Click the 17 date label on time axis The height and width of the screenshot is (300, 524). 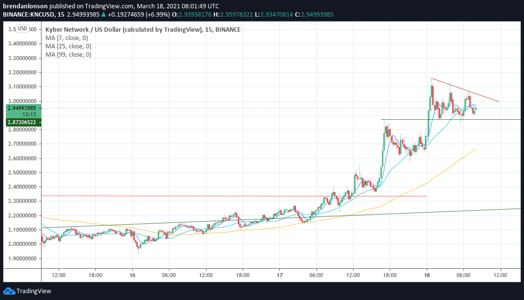(279, 275)
